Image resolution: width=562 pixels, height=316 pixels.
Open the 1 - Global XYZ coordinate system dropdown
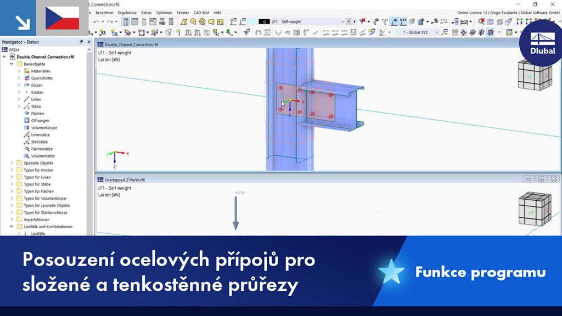[436, 32]
